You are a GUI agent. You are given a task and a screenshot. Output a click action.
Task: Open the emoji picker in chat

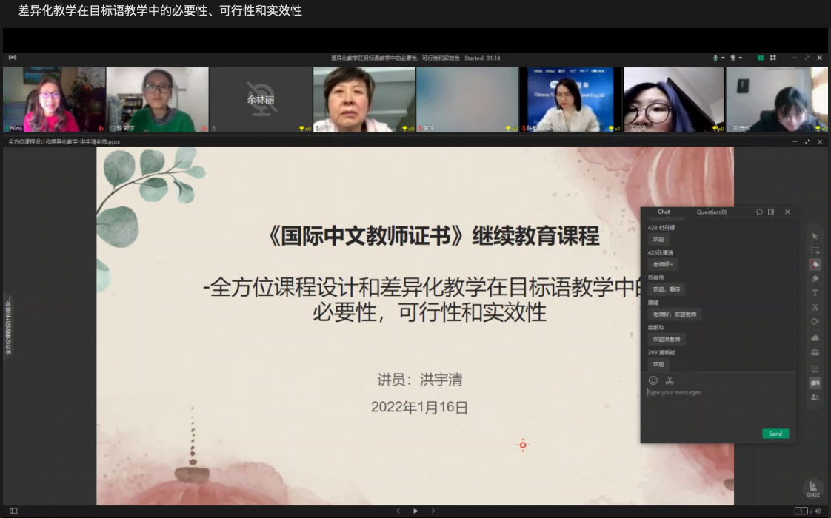[x=653, y=380]
